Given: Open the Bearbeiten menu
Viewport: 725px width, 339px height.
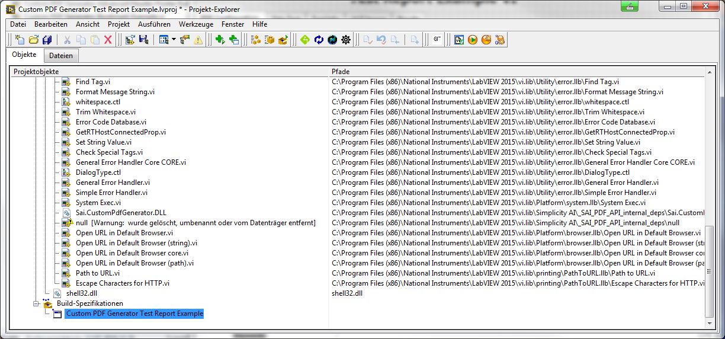Looking at the screenshot, I should point(51,24).
